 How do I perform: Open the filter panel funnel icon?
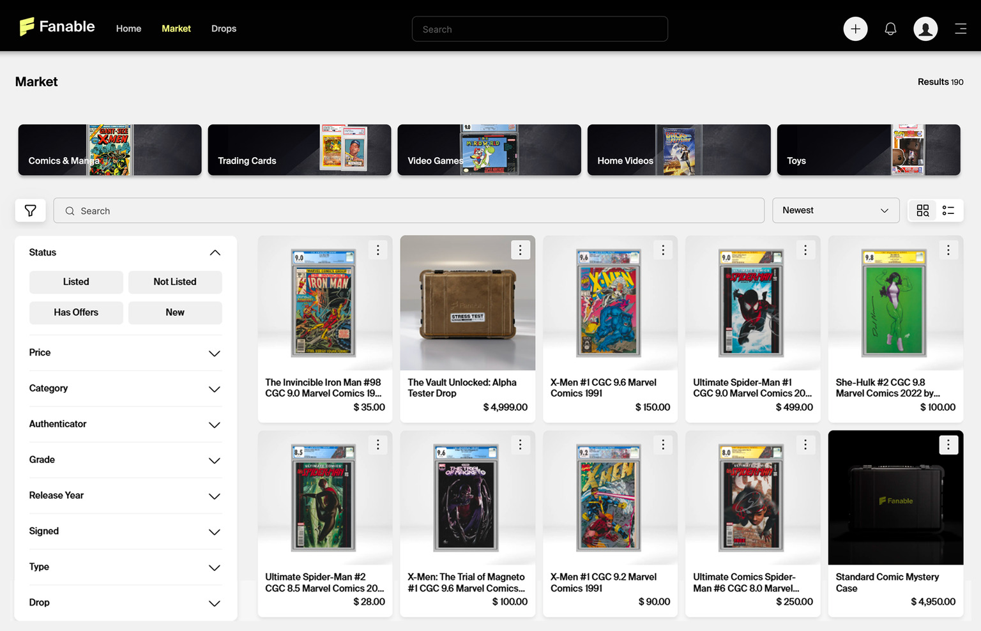click(x=30, y=210)
